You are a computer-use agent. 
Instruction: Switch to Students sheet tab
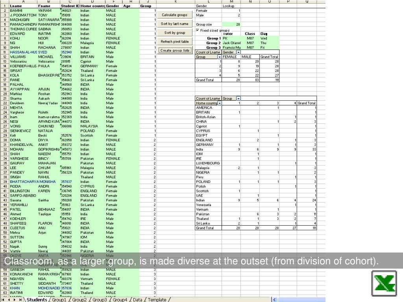37,300
